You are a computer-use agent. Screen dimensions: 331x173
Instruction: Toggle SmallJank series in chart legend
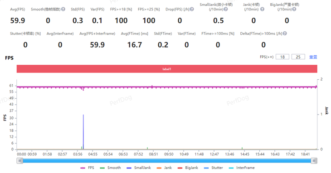point(139,168)
